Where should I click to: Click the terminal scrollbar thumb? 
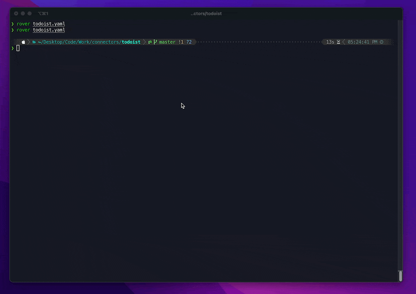pos(400,276)
